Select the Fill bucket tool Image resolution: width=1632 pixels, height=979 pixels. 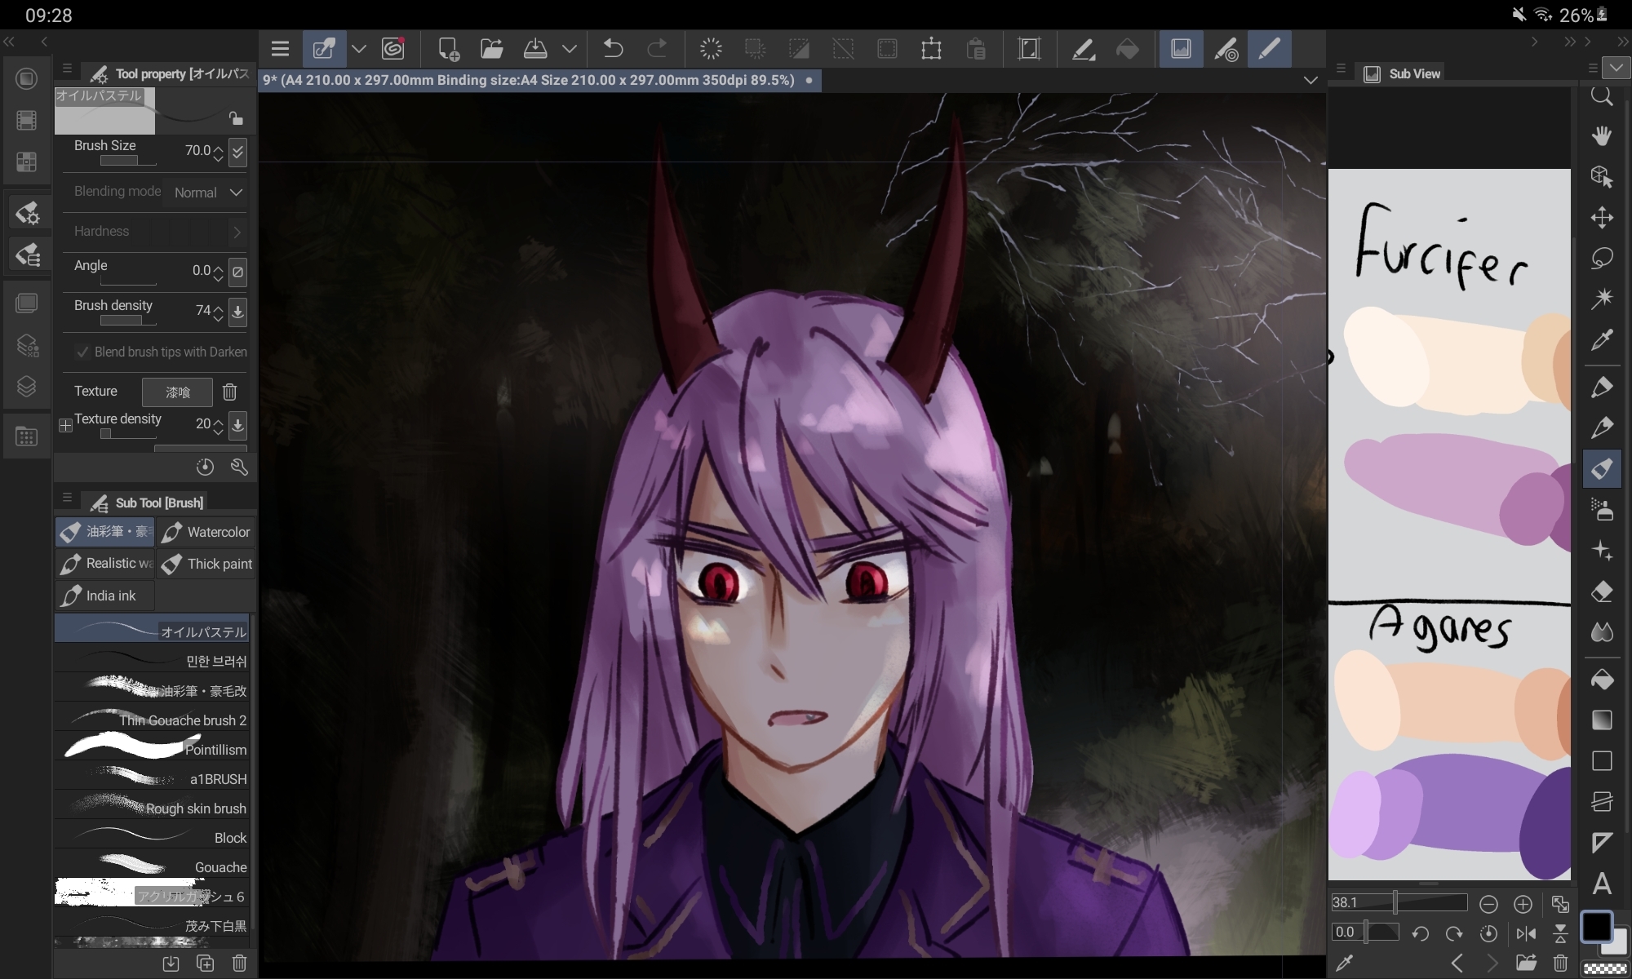(1601, 680)
